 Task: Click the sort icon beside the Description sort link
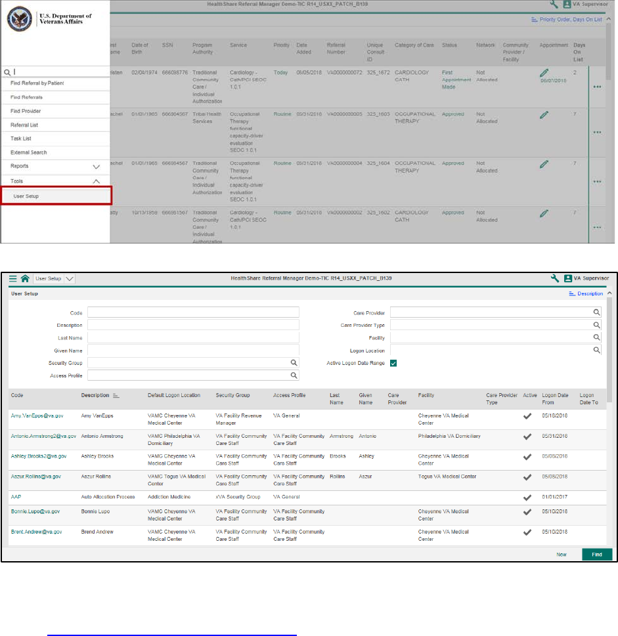click(x=572, y=293)
